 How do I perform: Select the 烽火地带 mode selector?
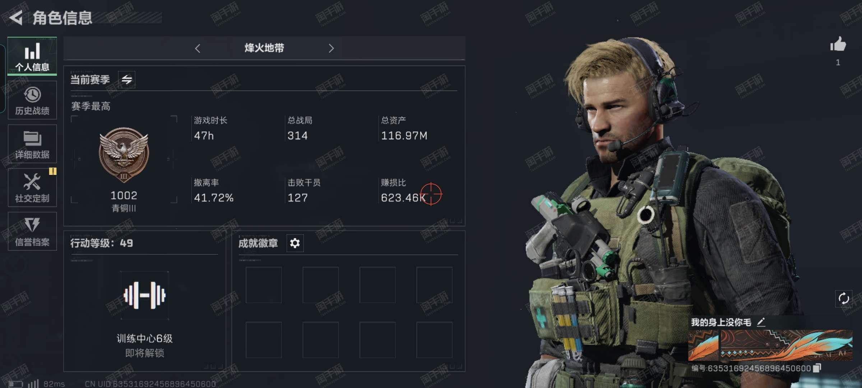coord(264,48)
